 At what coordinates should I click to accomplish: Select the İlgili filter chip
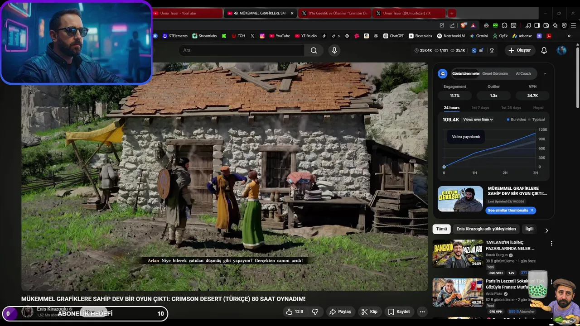click(x=529, y=229)
